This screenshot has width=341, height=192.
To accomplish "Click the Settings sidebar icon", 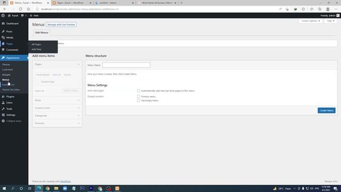I will coord(3,115).
